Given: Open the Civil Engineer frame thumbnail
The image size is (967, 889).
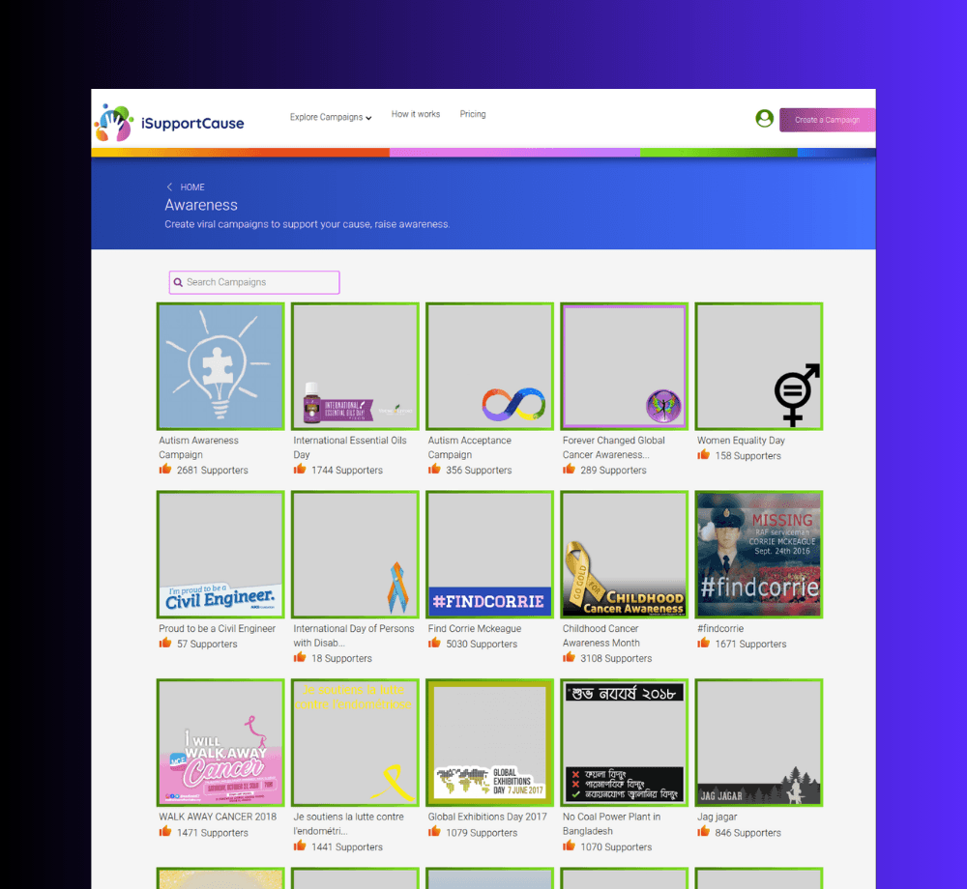Looking at the screenshot, I should point(220,555).
